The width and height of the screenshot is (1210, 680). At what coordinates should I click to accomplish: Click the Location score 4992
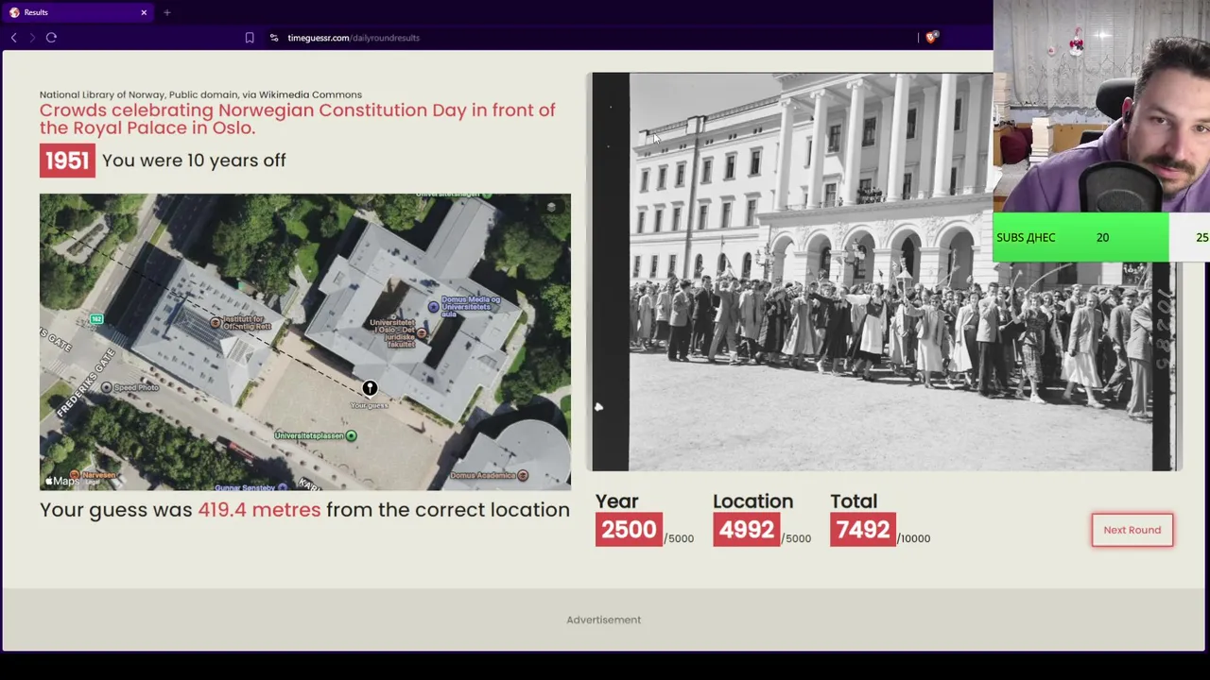click(746, 530)
